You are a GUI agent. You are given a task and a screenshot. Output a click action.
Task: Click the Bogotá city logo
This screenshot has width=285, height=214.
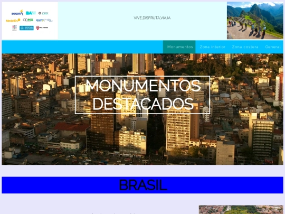(x=17, y=13)
